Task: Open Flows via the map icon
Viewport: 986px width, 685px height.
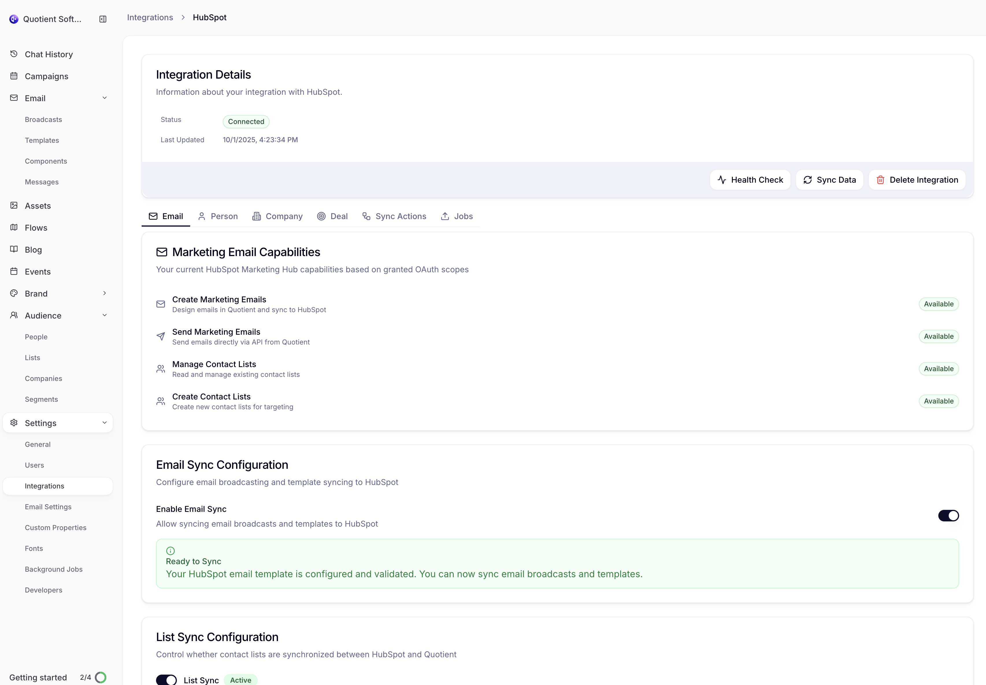Action: pyautogui.click(x=13, y=227)
